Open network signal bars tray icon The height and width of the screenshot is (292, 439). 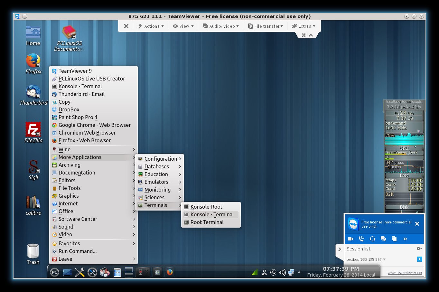[255, 272]
